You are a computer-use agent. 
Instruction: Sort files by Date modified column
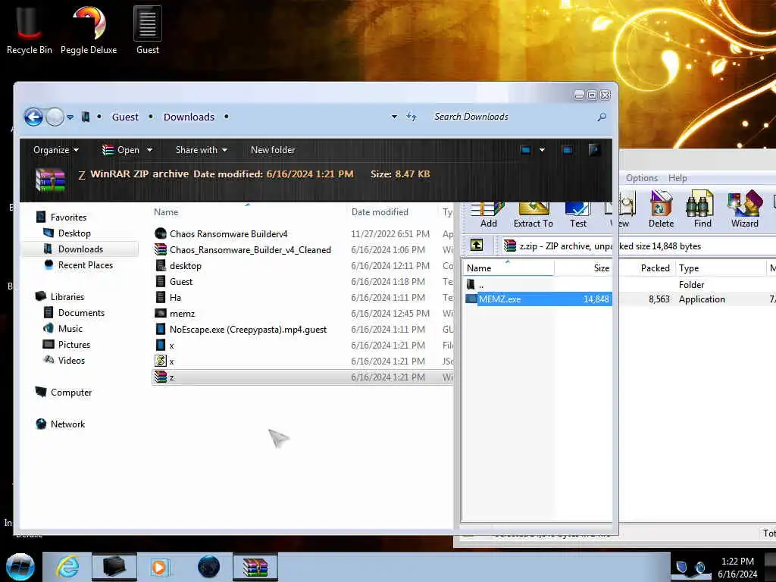click(380, 212)
